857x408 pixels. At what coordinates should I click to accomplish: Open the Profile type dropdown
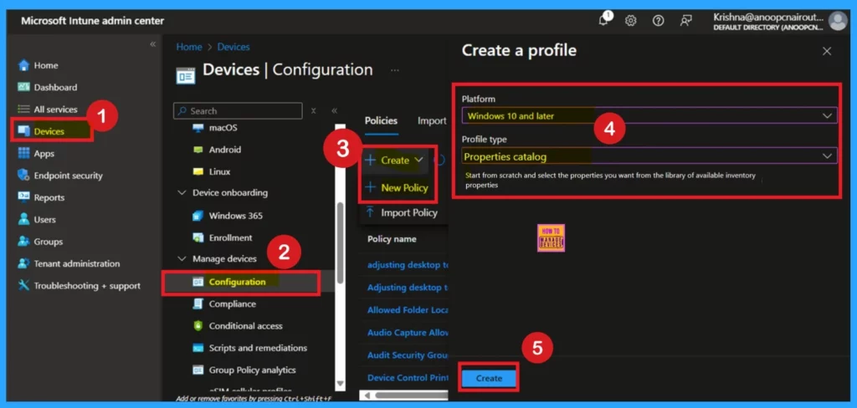(649, 156)
